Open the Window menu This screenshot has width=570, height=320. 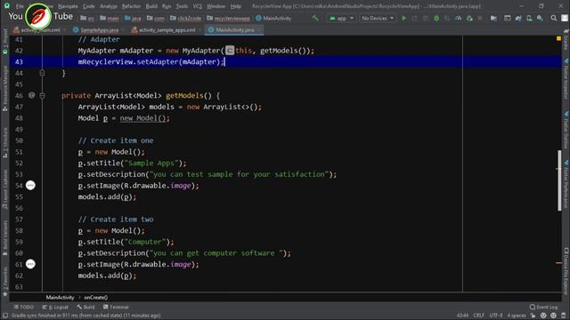click(x=216, y=6)
